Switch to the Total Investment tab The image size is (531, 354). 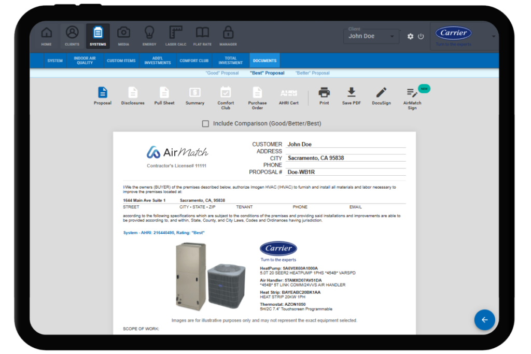231,61
